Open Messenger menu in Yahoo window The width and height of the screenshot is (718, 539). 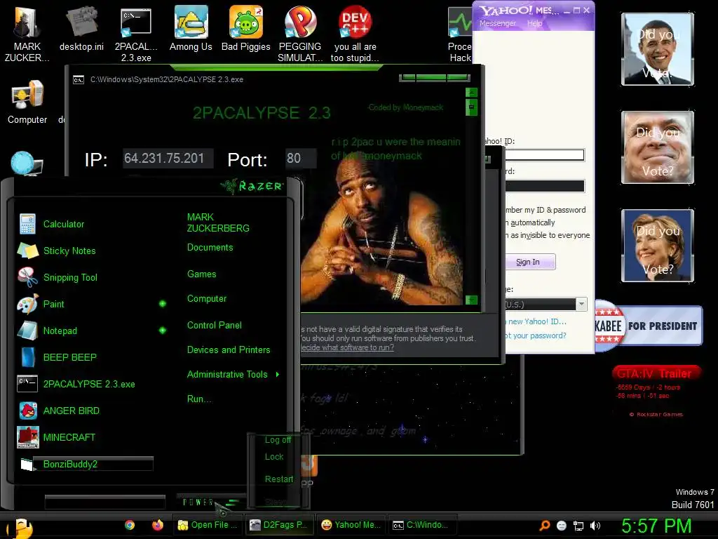pos(497,23)
